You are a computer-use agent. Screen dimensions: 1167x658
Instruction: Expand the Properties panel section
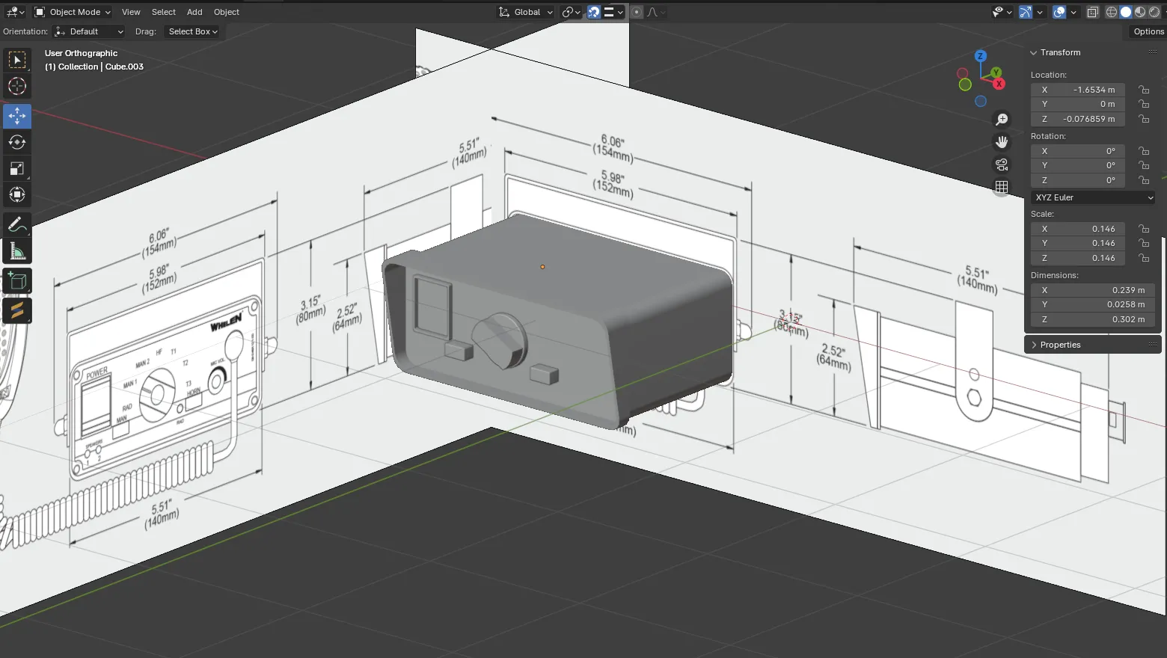coord(1060,345)
